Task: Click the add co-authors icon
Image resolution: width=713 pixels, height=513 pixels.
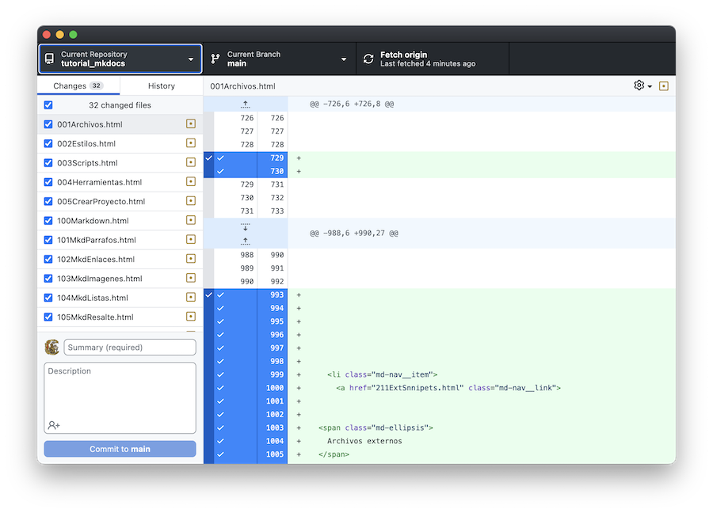Action: pos(54,425)
